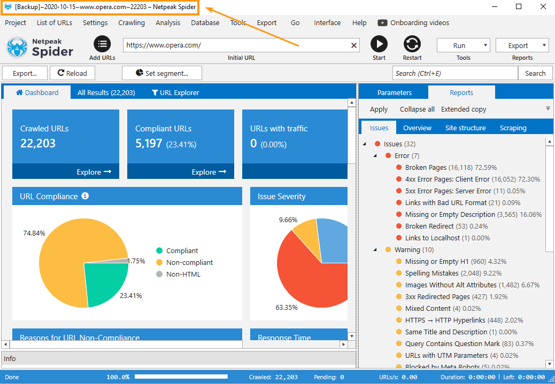Screen dimensions: 555x384
Task: Click the Netpeak Spider logo
Action: point(40,48)
